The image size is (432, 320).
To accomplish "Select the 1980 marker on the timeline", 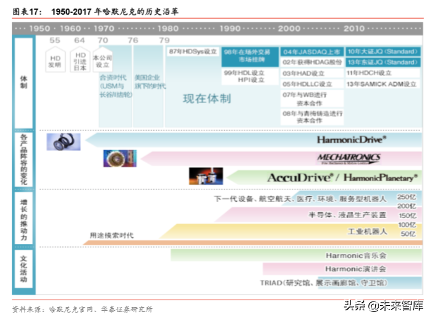I will click(x=168, y=28).
